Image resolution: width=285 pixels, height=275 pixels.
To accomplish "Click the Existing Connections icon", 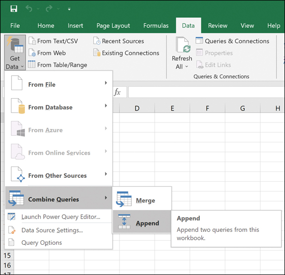I will tap(97, 53).
